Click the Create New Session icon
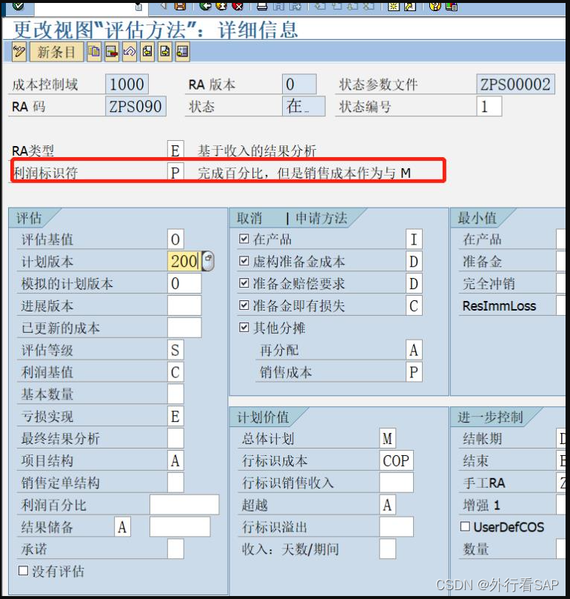 394,5
